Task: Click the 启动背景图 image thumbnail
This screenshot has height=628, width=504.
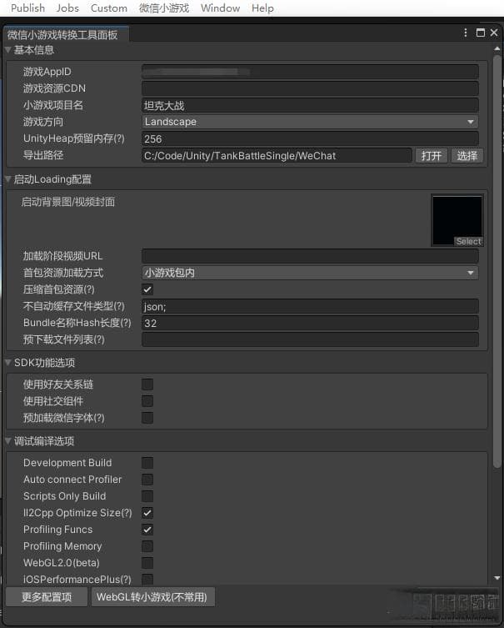Action: click(457, 220)
